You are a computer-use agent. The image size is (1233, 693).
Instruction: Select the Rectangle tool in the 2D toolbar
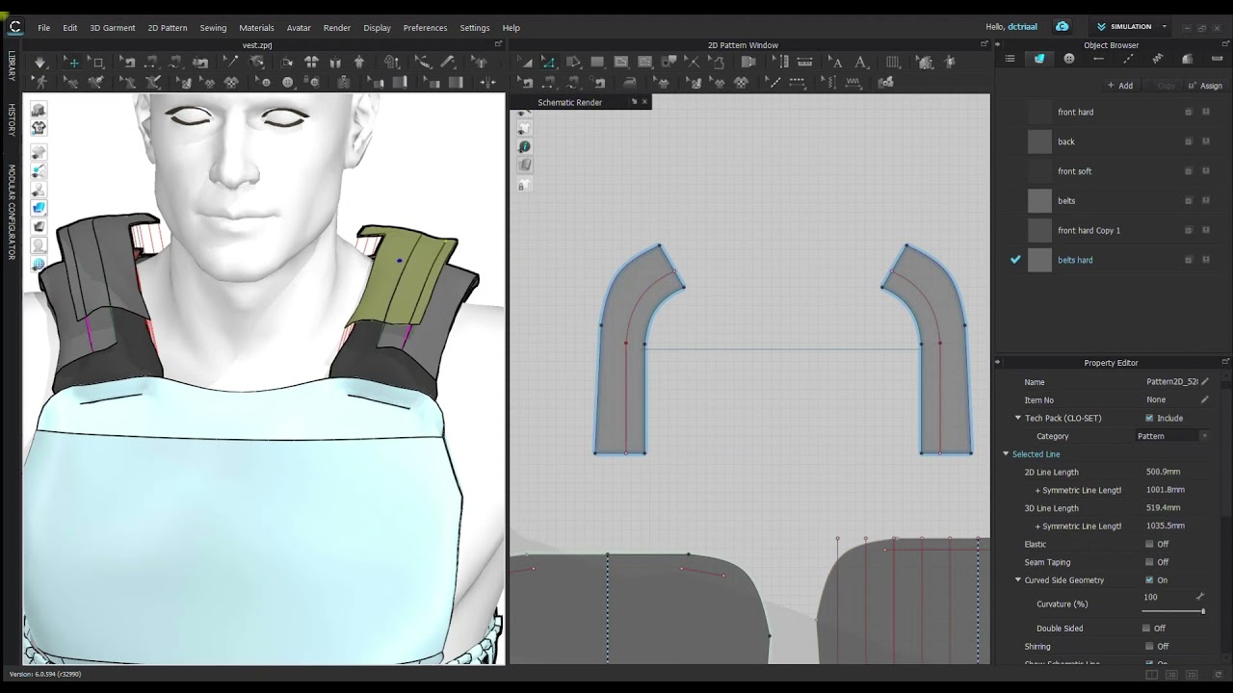point(597,62)
